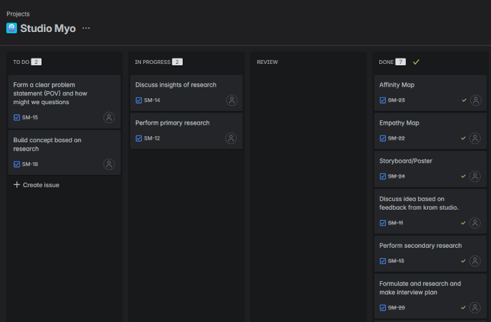Open the SM-23 issue key link
The width and height of the screenshot is (491, 322).
[396, 100]
